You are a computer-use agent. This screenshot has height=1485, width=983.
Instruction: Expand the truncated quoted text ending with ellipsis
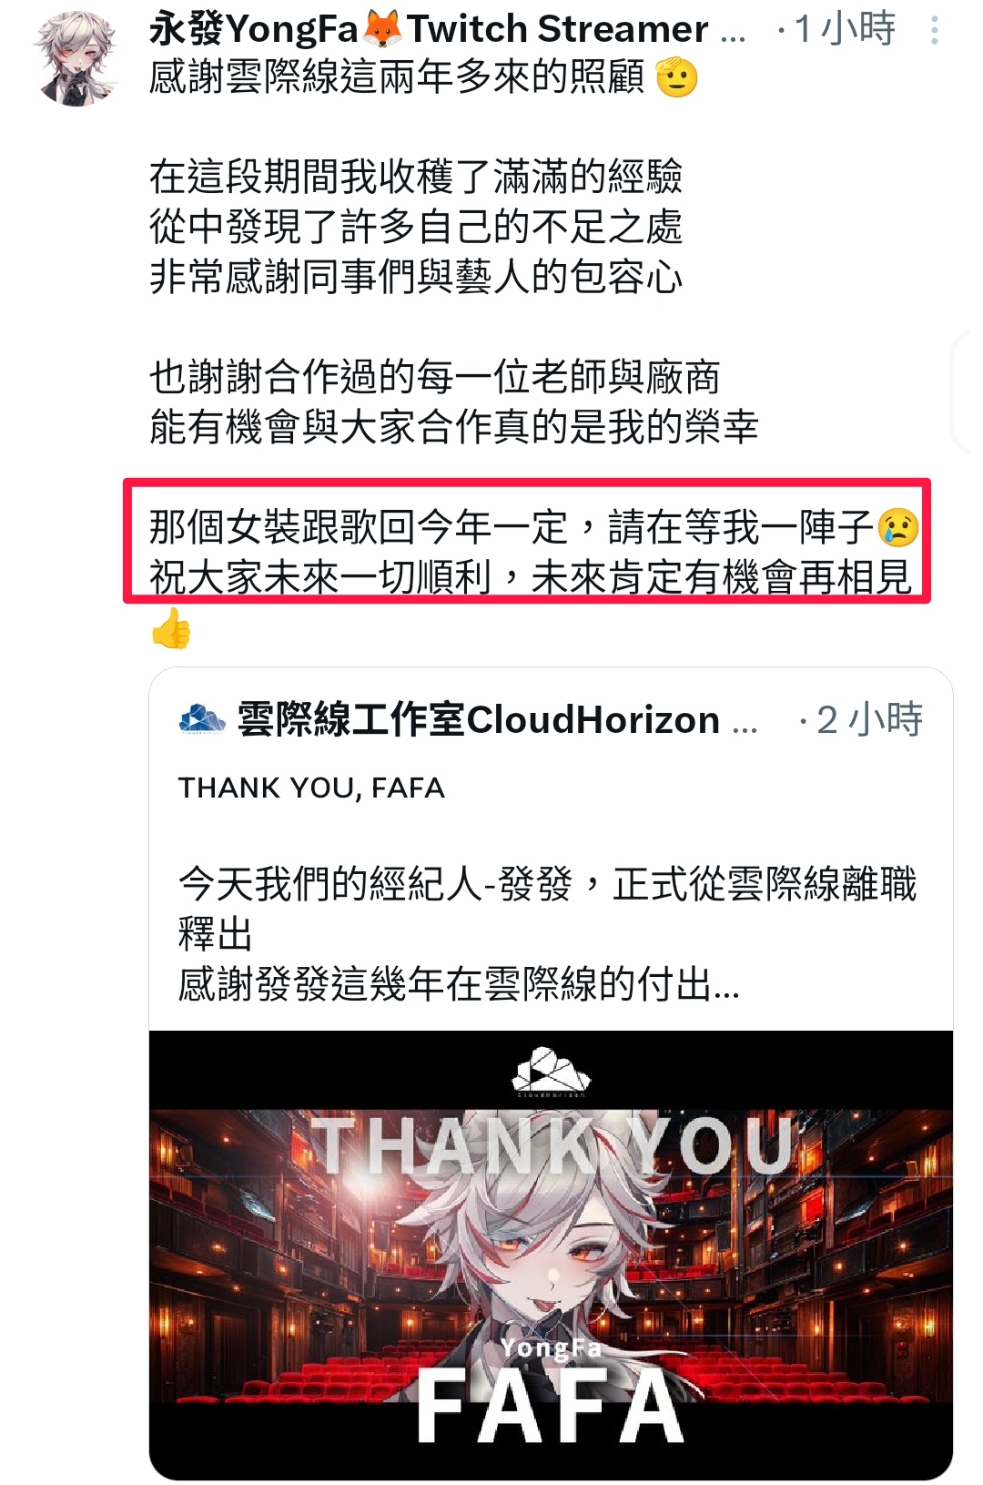tap(459, 984)
